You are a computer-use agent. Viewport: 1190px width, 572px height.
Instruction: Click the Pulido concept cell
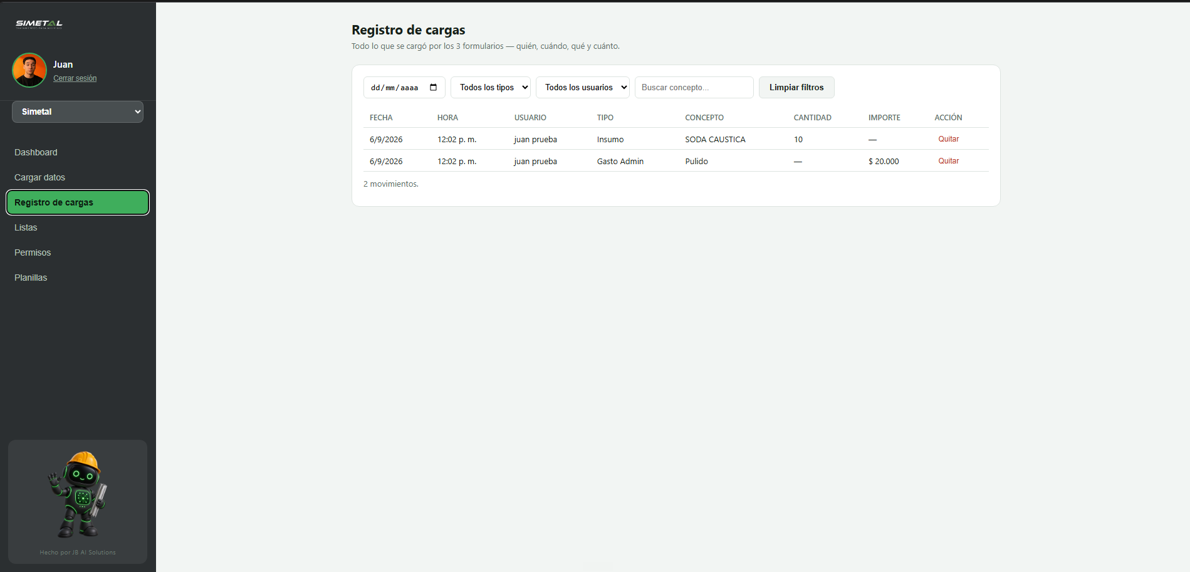click(696, 161)
